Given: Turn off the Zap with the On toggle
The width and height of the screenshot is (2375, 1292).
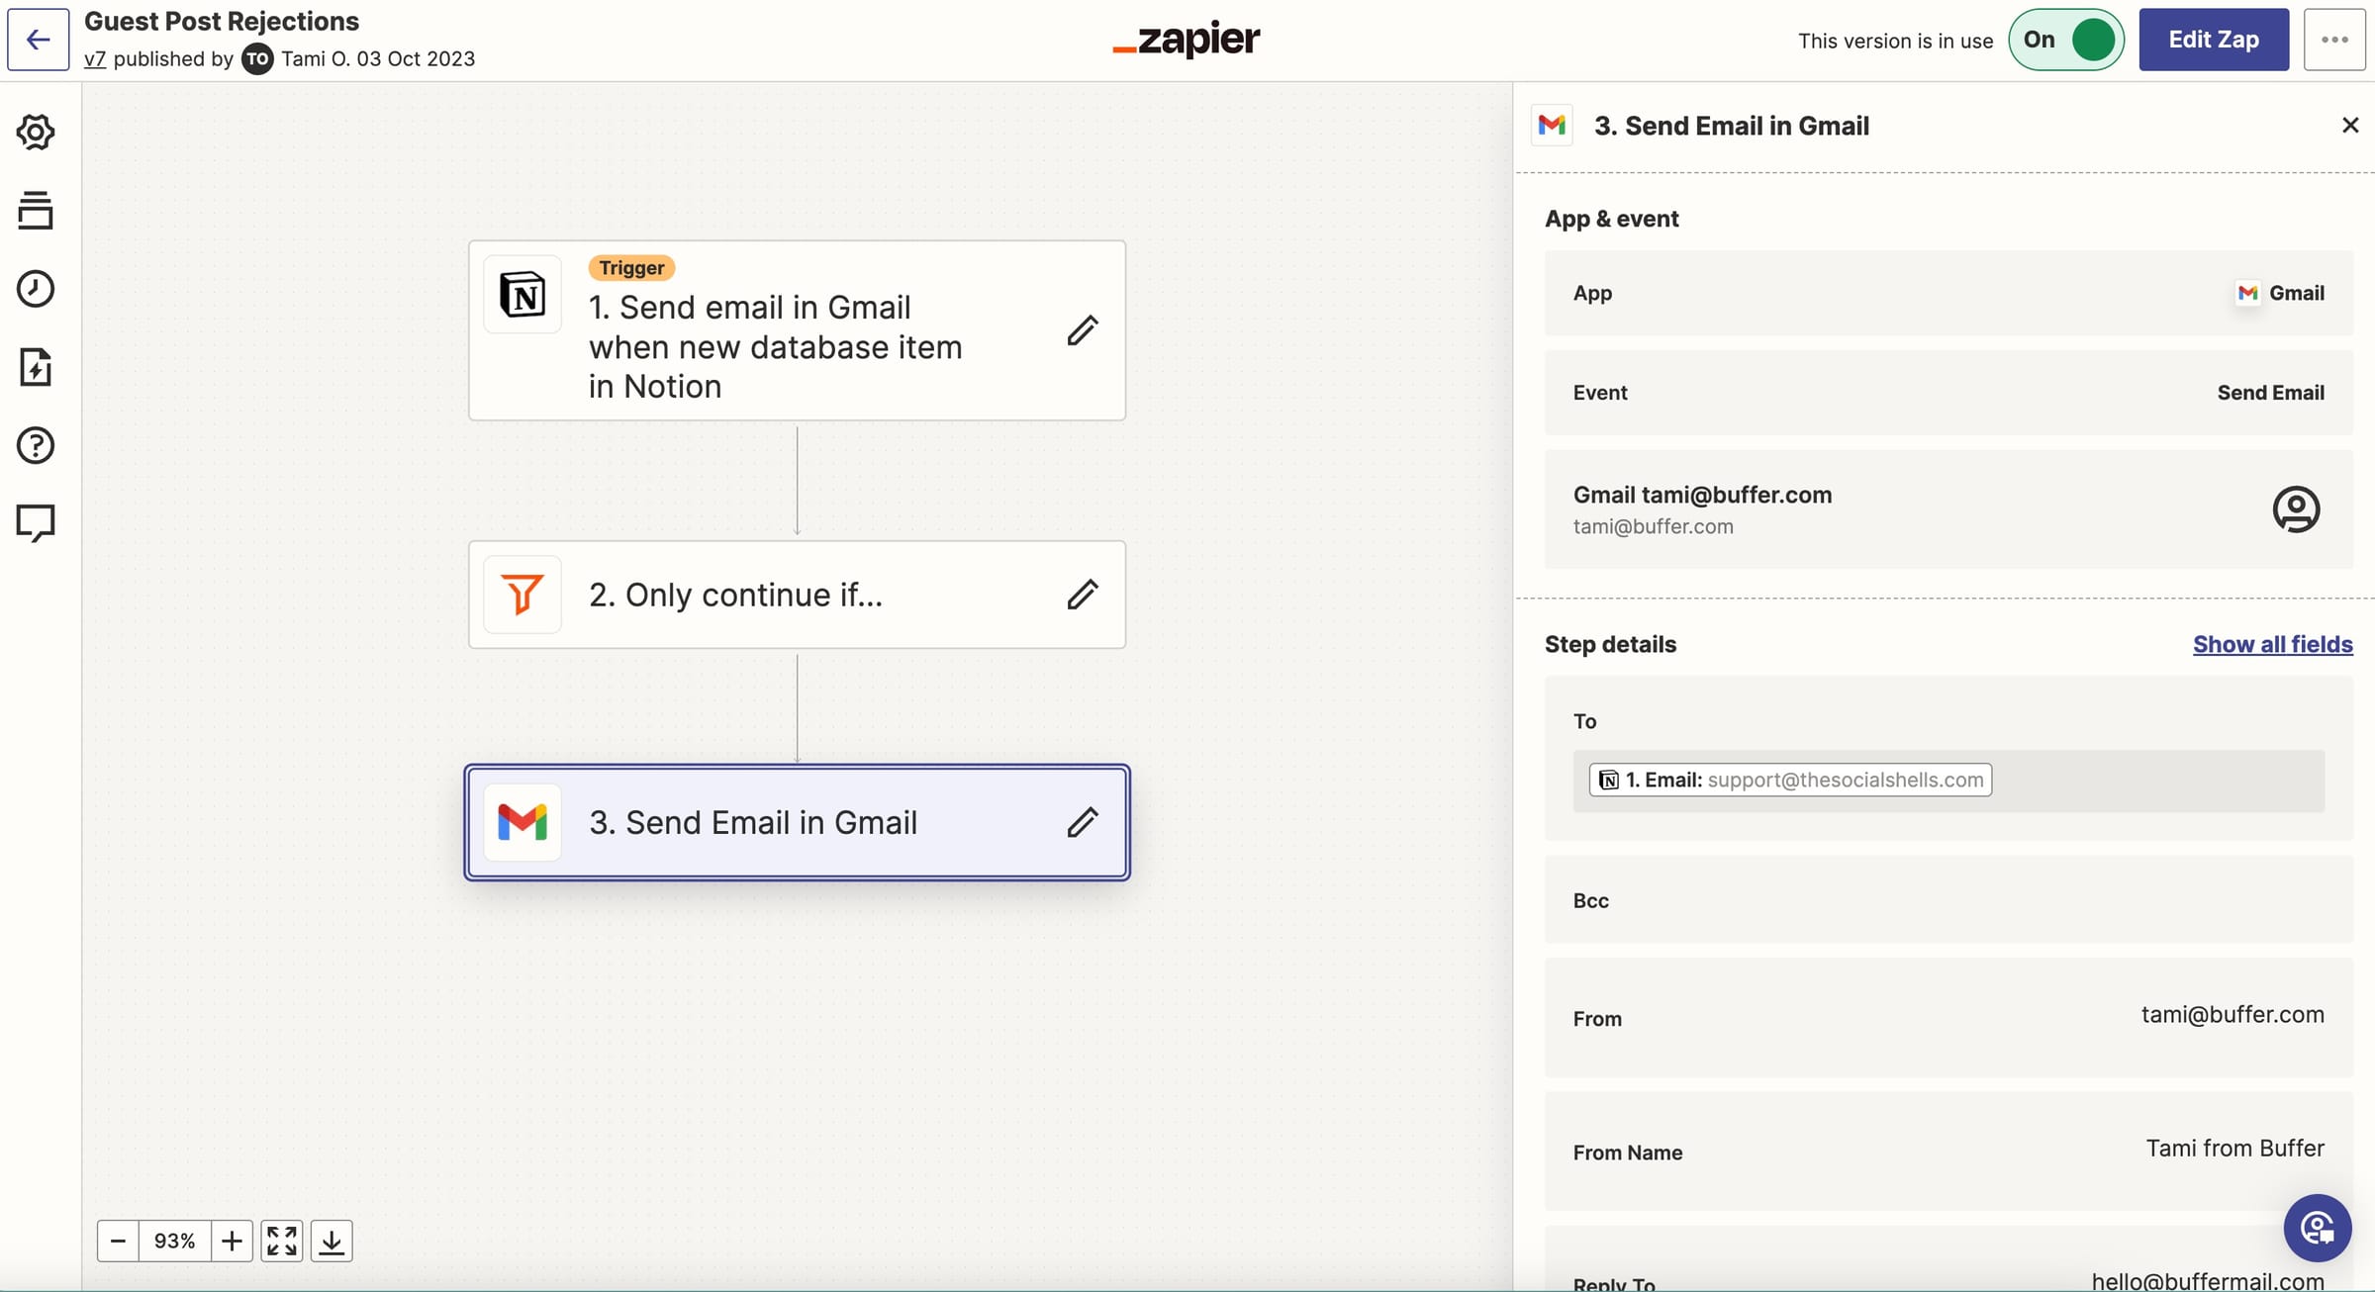Looking at the screenshot, I should (x=2065, y=40).
